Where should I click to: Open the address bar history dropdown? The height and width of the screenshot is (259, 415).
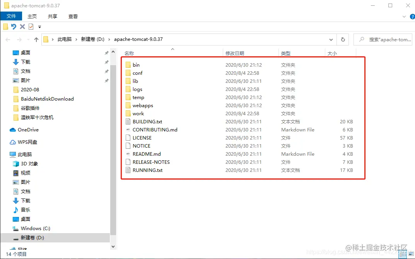[x=331, y=40]
